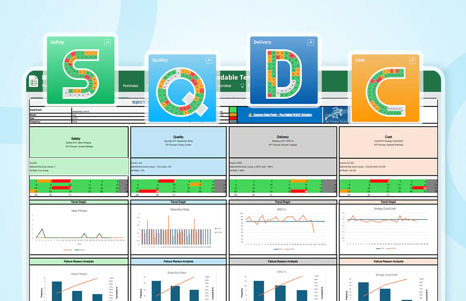Select the Department label cell
Image resolution: width=466 pixels, height=301 pixels.
click(51, 110)
